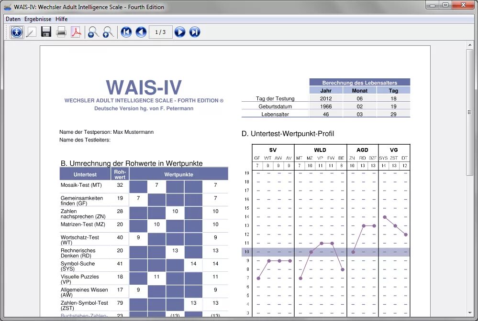Viewport: 478px width, 321px height.
Task: Go to the previous page
Action: [x=141, y=32]
